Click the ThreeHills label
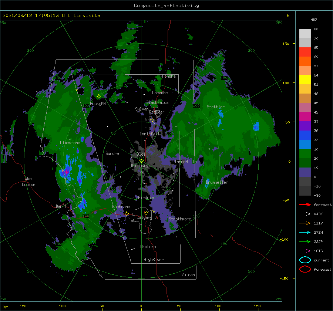This screenshot has height=311, width=333. pos(185,162)
